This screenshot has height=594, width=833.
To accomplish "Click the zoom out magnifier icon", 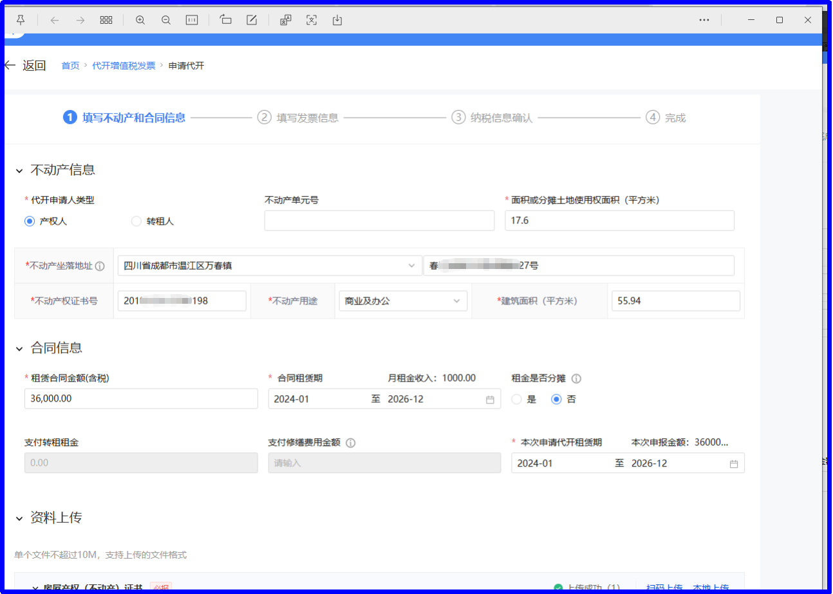I will pos(166,20).
